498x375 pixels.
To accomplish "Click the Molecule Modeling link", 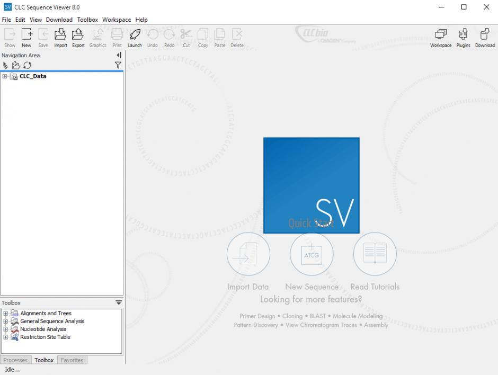I will (358, 316).
